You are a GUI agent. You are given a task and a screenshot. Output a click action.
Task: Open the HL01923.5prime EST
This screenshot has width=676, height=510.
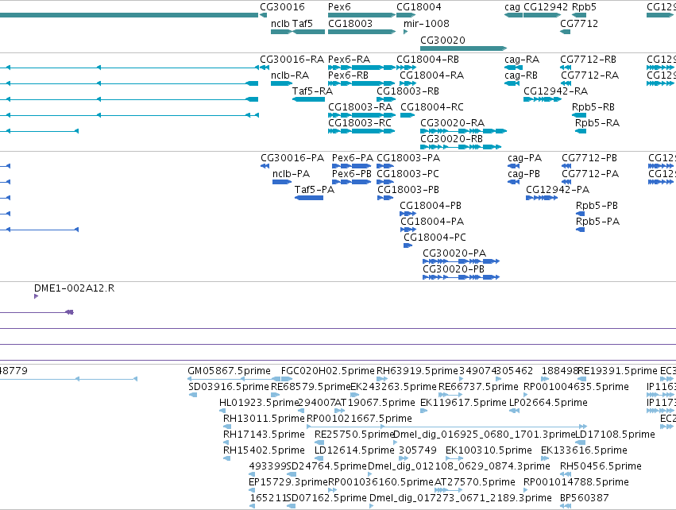224,411
